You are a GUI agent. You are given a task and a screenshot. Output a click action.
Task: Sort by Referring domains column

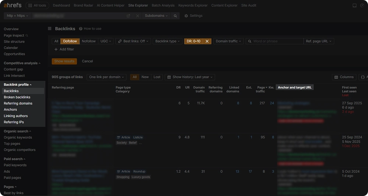(x=215, y=89)
